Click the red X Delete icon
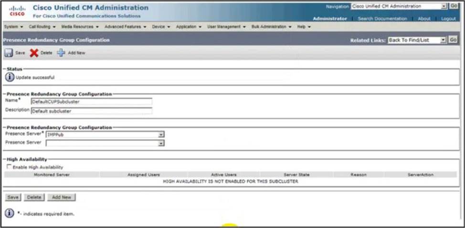Screen dimensions: 465x228 [34, 53]
